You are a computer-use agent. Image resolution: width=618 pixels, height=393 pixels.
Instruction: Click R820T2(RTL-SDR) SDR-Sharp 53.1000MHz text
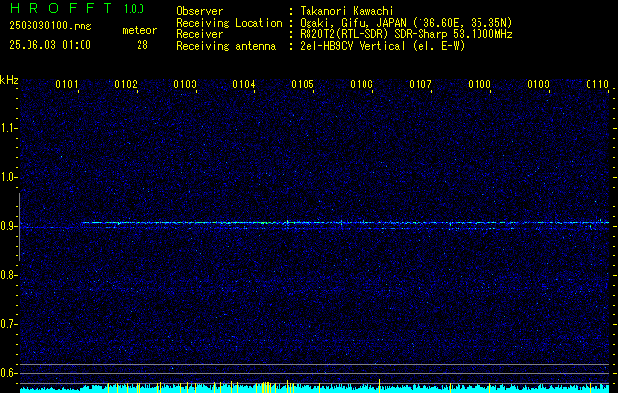coord(406,34)
